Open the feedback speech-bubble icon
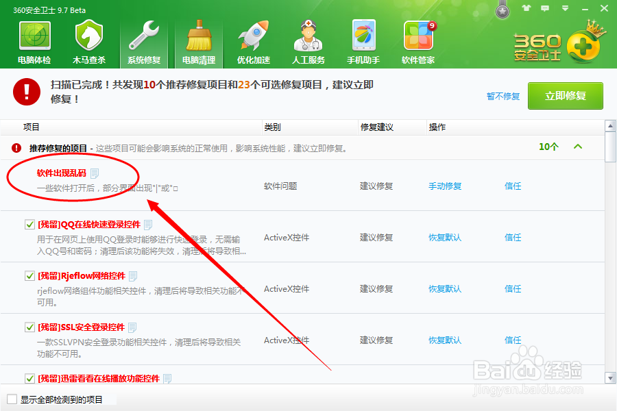 click(545, 8)
